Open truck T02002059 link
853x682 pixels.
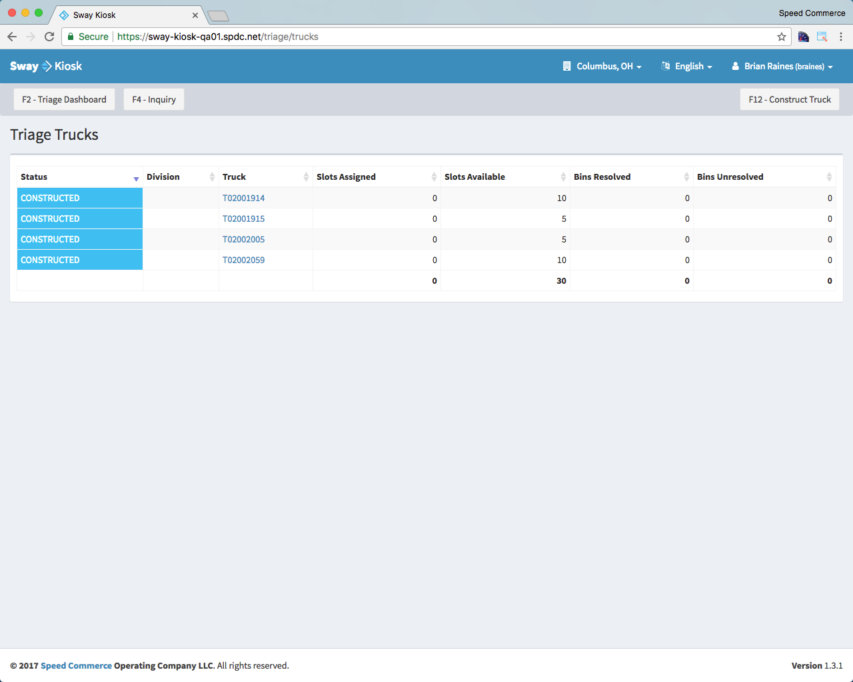(x=243, y=260)
